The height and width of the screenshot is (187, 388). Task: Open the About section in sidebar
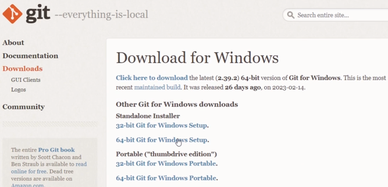(13, 42)
